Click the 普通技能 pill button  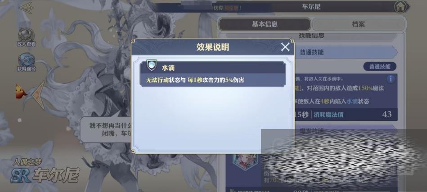click(x=380, y=67)
